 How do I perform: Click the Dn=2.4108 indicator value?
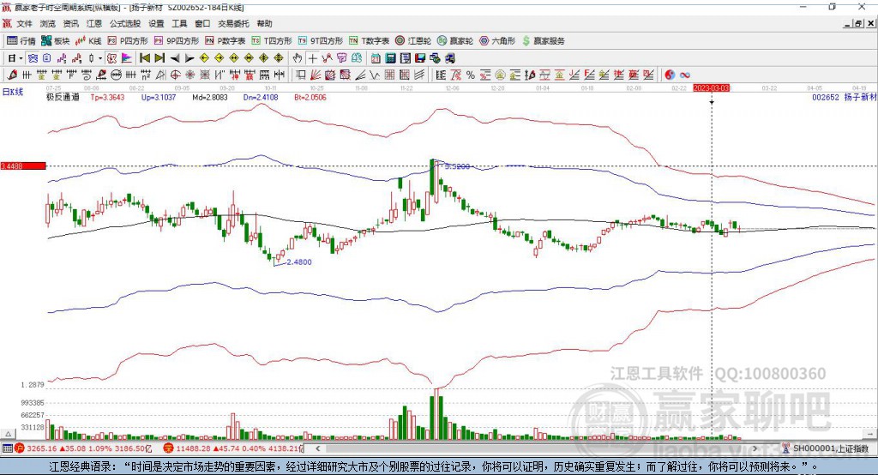(261, 97)
